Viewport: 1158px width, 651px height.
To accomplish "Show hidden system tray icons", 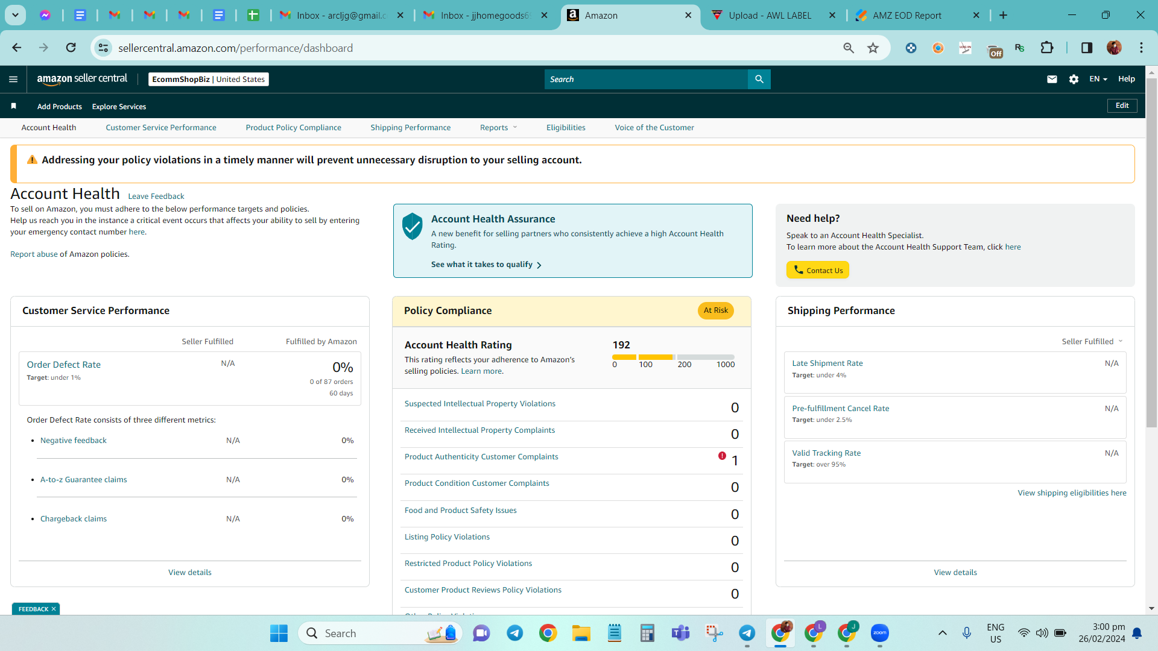I will [943, 633].
